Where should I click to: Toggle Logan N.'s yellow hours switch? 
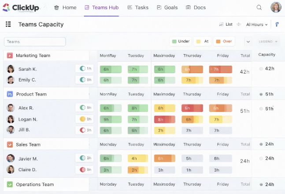pos(82,119)
